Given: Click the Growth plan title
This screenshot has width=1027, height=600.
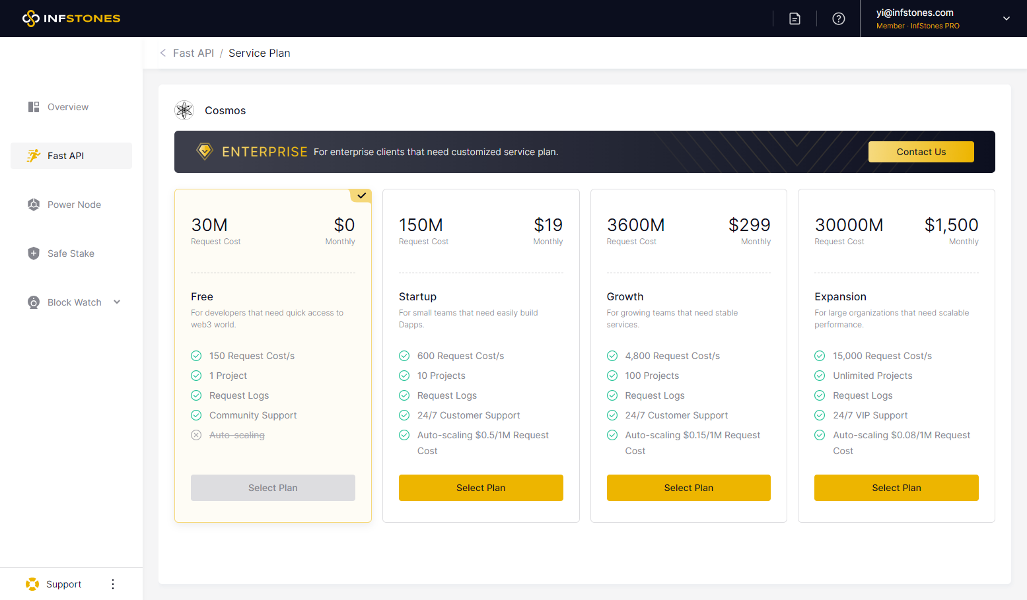Looking at the screenshot, I should tap(625, 297).
